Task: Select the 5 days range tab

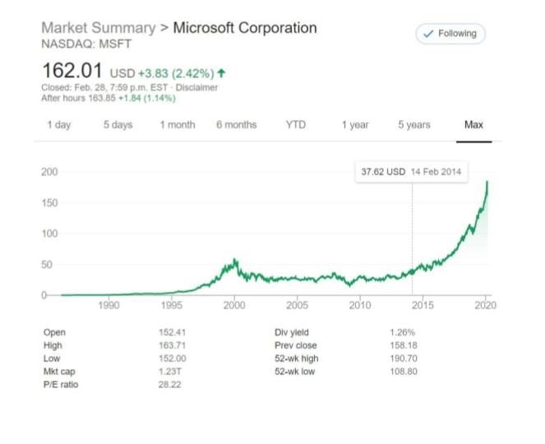Action: pyautogui.click(x=118, y=125)
